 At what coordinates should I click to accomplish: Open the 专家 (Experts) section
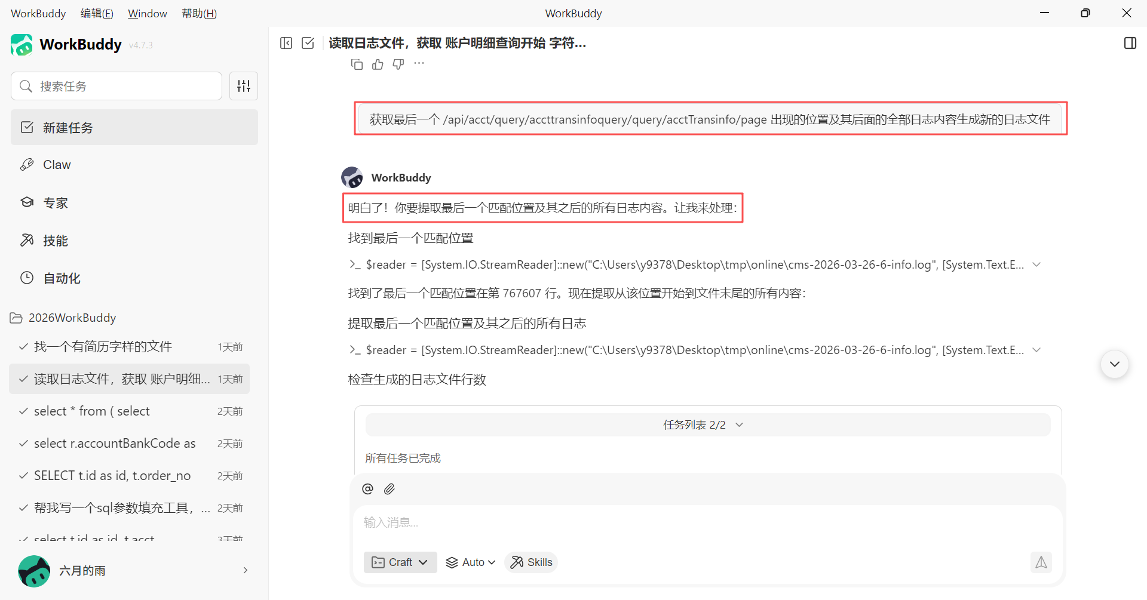pyautogui.click(x=55, y=202)
